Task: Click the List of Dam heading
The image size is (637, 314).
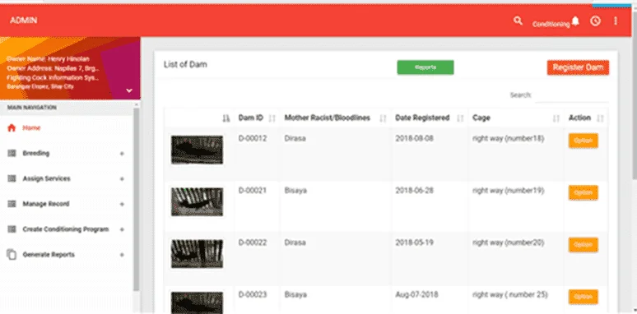Action: click(185, 64)
